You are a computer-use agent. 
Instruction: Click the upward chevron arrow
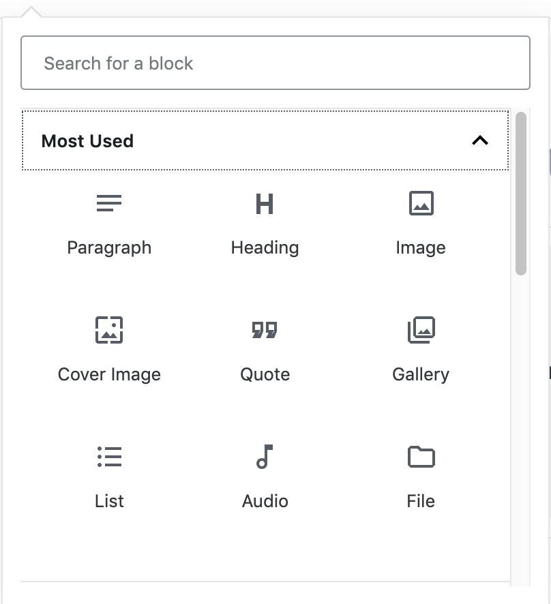(481, 141)
